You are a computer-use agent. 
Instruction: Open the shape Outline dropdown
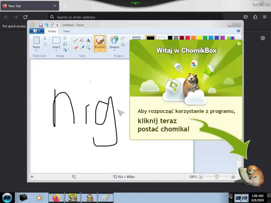(x=124, y=38)
